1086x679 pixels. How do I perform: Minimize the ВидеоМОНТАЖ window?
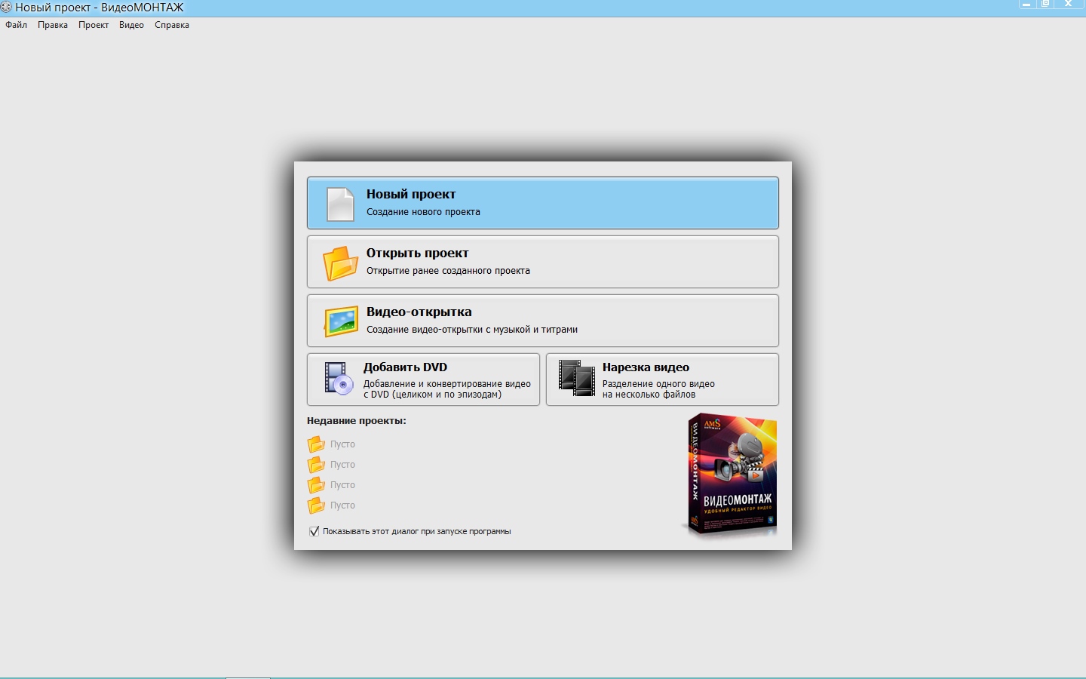[x=1026, y=4]
